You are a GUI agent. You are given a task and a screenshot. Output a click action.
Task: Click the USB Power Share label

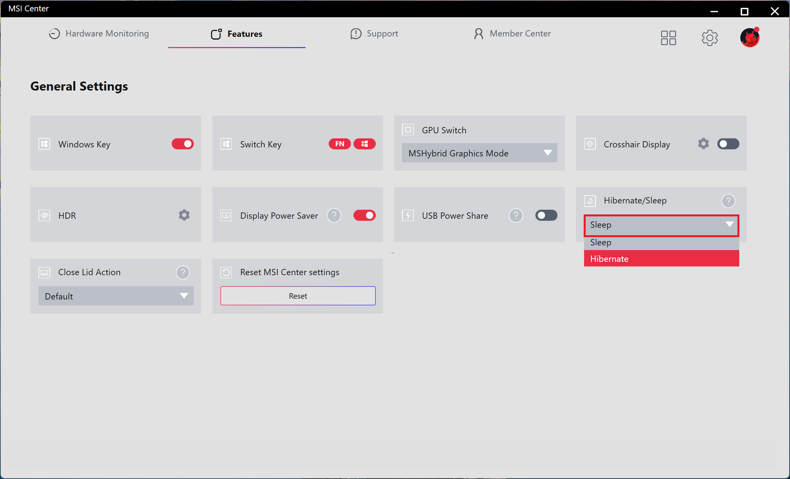455,216
